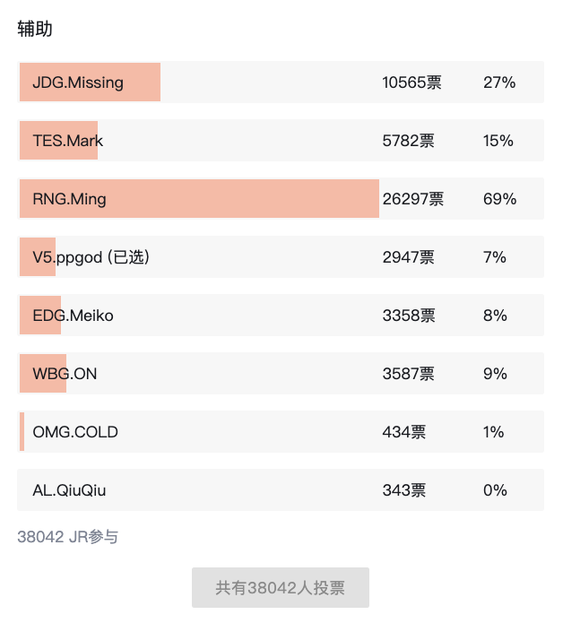
Task: Click the 38042 JR参与 participant count
Action: 67,537
